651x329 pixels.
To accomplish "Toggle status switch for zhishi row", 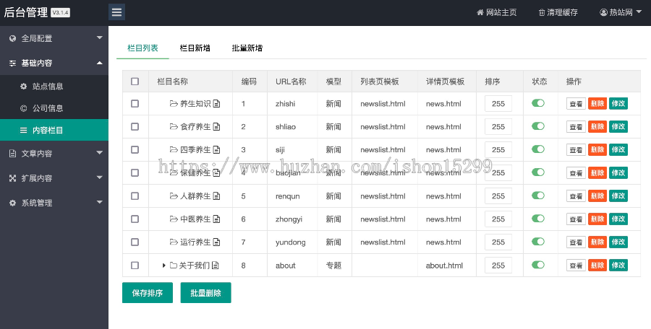I will coord(538,103).
